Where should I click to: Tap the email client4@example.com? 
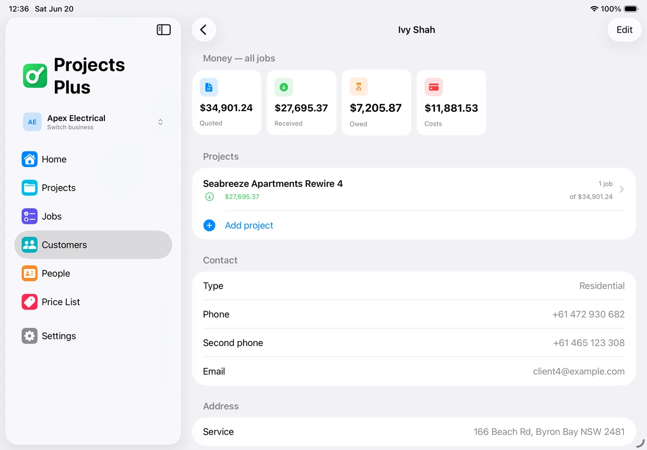click(x=579, y=372)
